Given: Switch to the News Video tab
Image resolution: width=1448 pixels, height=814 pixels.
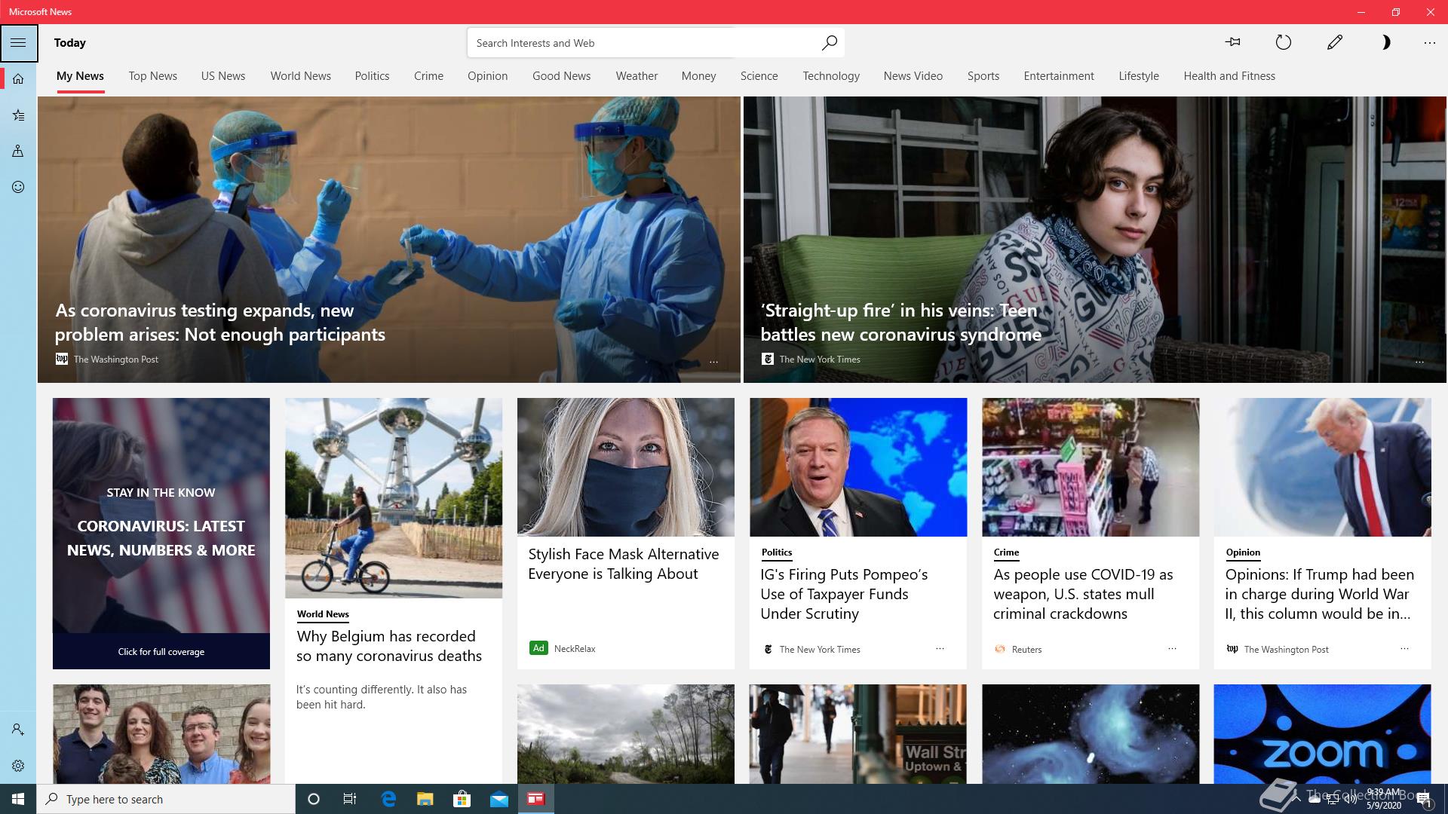Looking at the screenshot, I should pyautogui.click(x=913, y=76).
